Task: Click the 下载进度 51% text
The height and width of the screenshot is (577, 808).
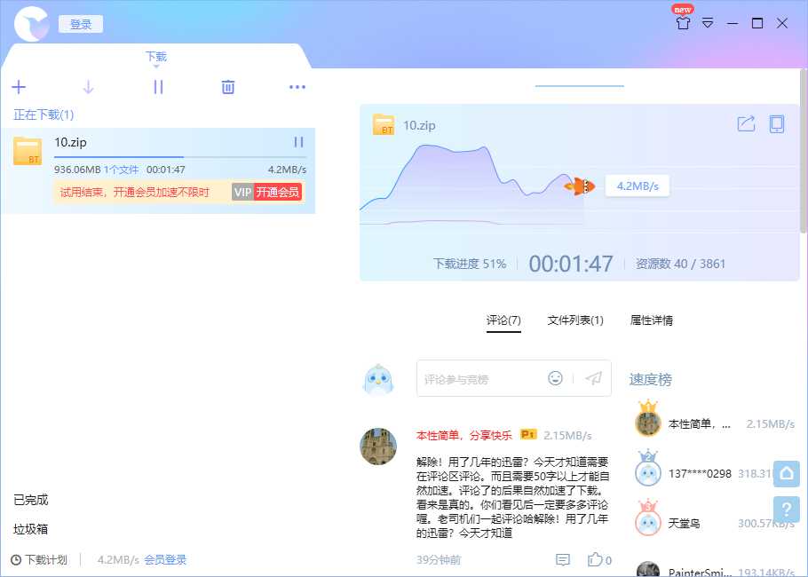Action: [x=470, y=264]
